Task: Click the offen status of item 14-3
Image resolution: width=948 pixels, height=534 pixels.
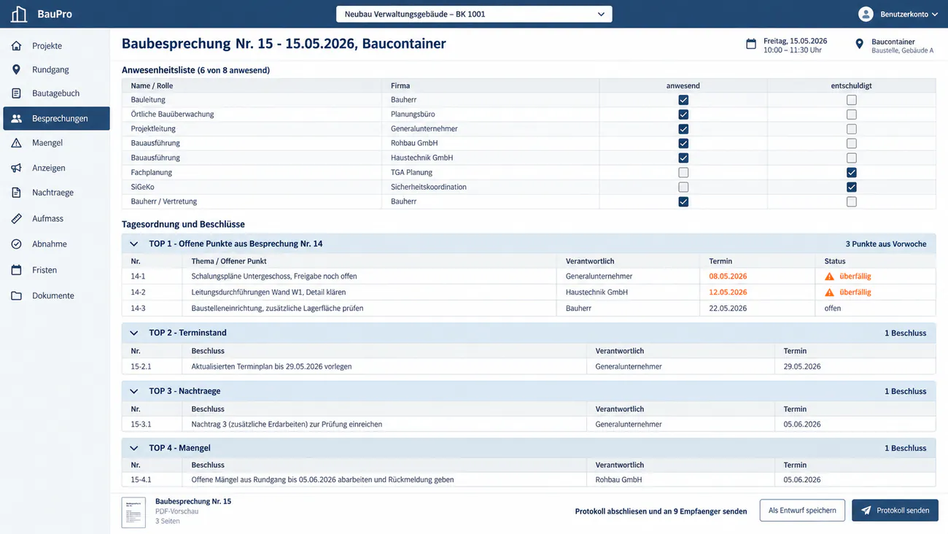Action: pyautogui.click(x=833, y=309)
